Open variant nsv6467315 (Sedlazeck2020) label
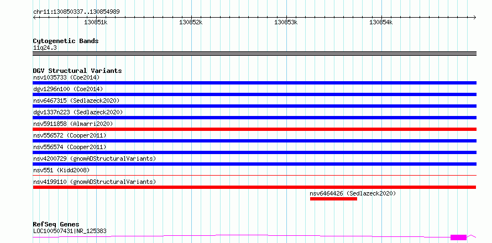 click(x=76, y=101)
